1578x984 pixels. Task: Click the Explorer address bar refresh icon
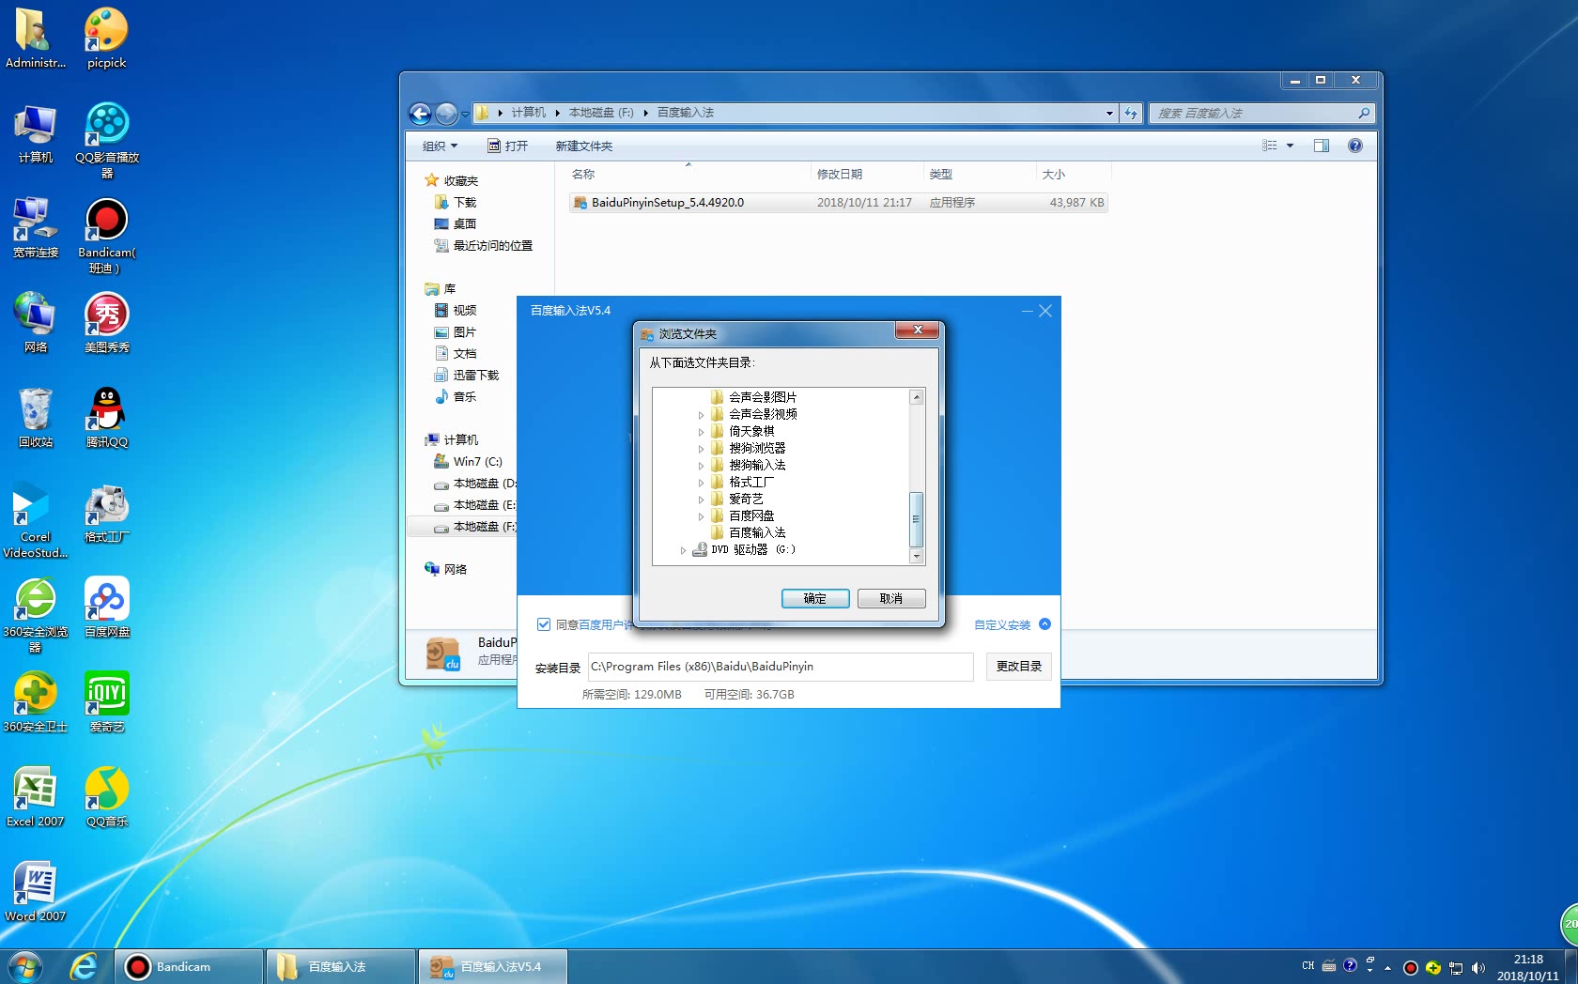click(x=1132, y=113)
